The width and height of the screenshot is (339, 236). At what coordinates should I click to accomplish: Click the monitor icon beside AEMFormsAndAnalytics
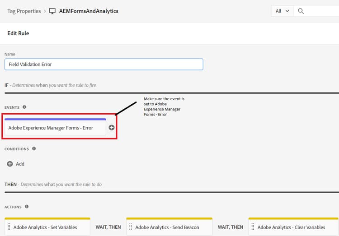click(x=52, y=11)
